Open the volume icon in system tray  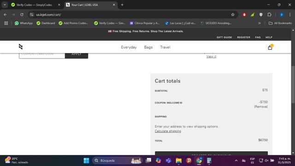click(266, 160)
